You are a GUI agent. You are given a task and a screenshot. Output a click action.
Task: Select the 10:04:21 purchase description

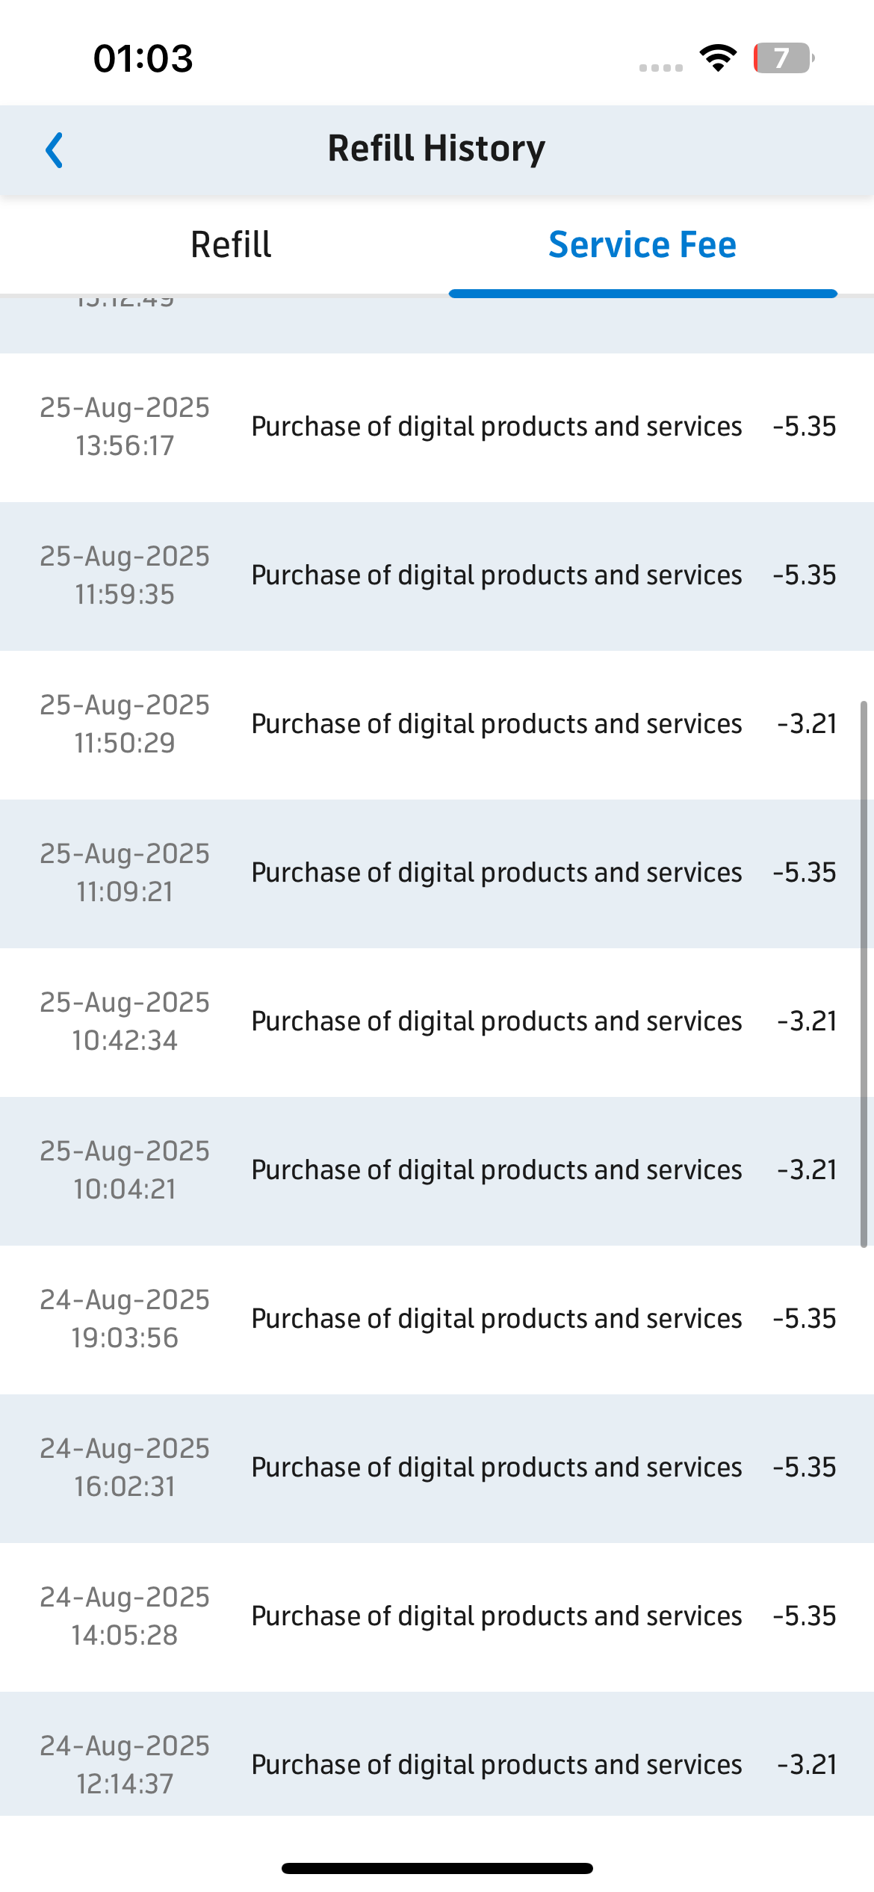coord(497,1170)
